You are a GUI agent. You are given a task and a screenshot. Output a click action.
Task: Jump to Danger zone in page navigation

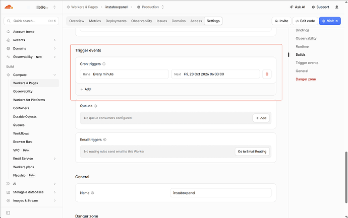point(306,79)
